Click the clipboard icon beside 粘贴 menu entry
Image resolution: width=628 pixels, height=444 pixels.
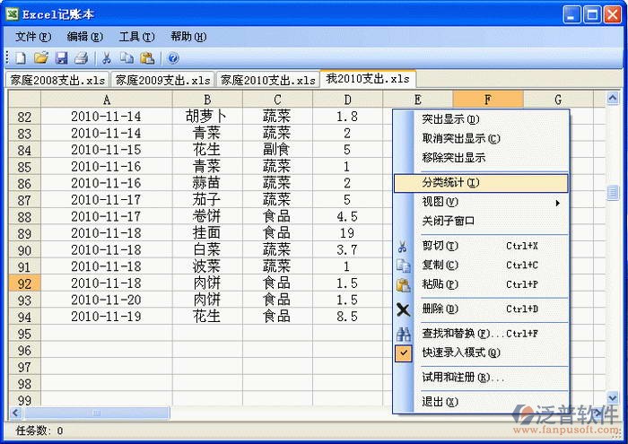click(x=404, y=284)
